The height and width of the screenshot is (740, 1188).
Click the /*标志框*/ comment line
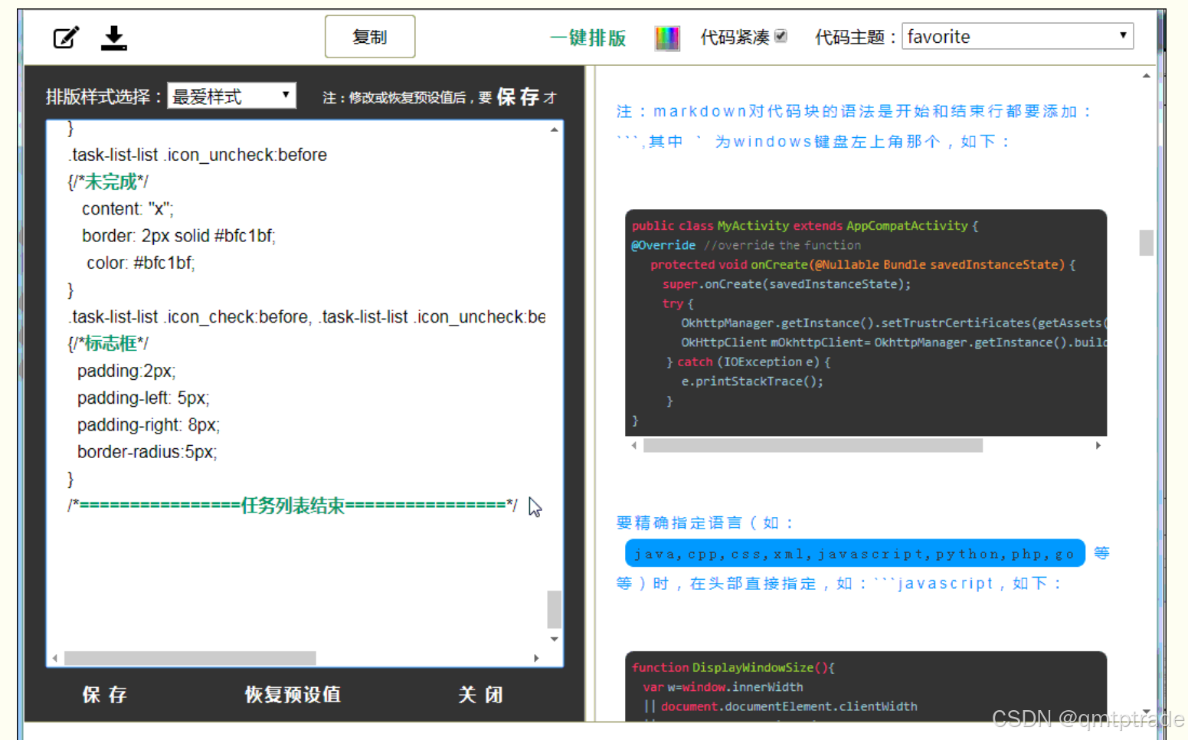(108, 344)
